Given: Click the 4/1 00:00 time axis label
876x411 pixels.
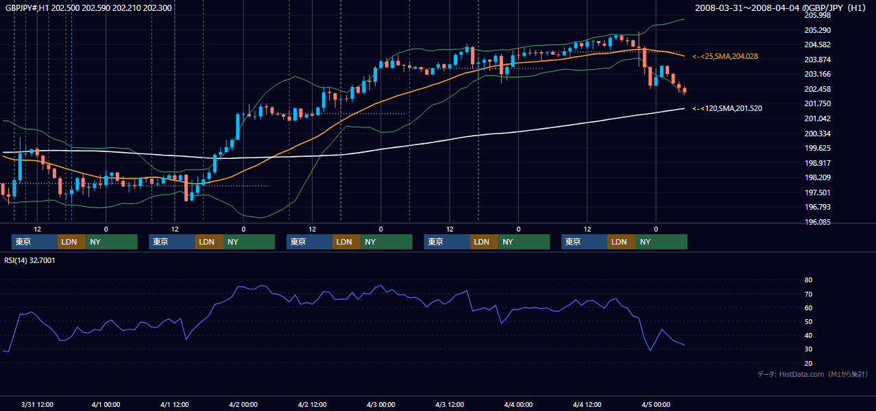Looking at the screenshot, I should tap(106, 404).
